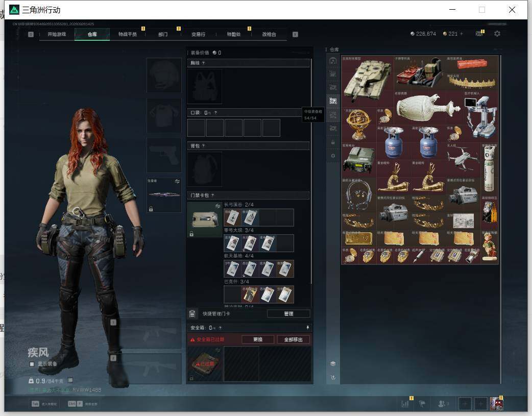
Task: Open help for 安全箱 section
Action: 220,328
